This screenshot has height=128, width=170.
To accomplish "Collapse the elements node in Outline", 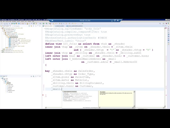I will click(x=4, y=83).
